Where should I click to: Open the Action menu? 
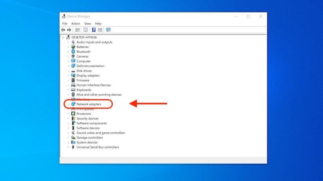tap(76, 24)
